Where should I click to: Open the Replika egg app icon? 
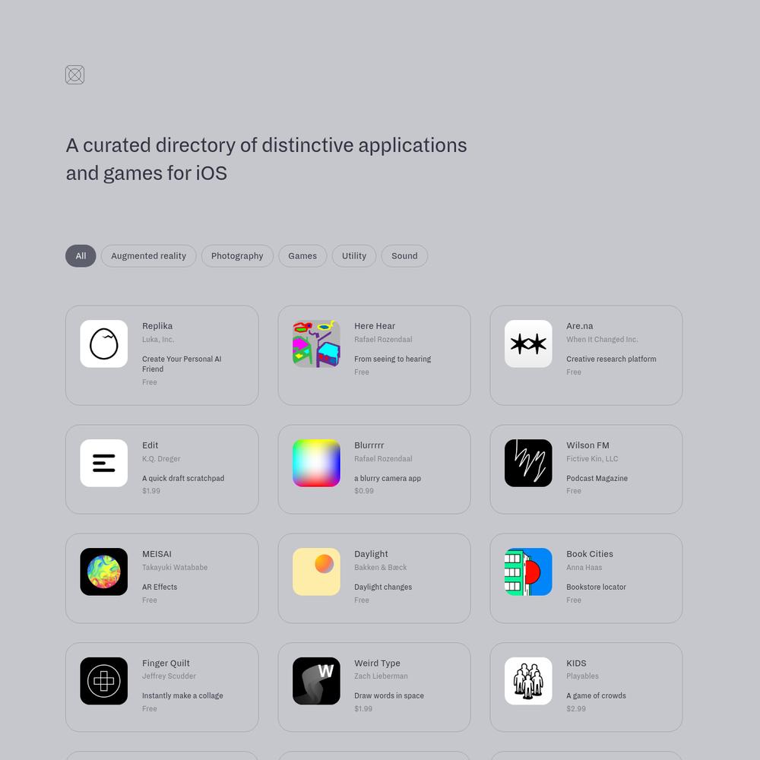(103, 344)
